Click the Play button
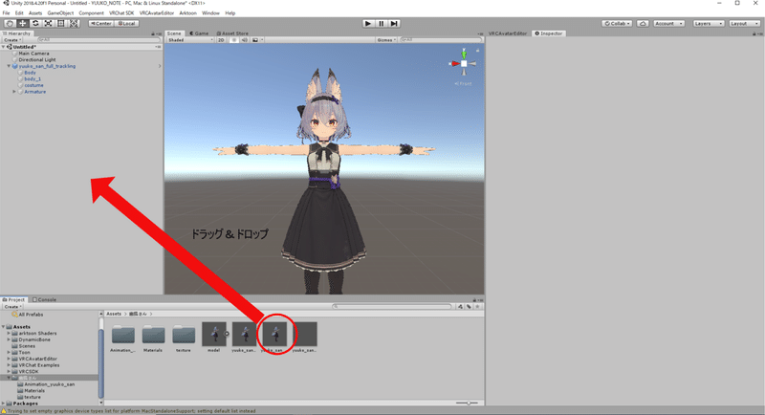The height and width of the screenshot is (415, 765). click(368, 23)
